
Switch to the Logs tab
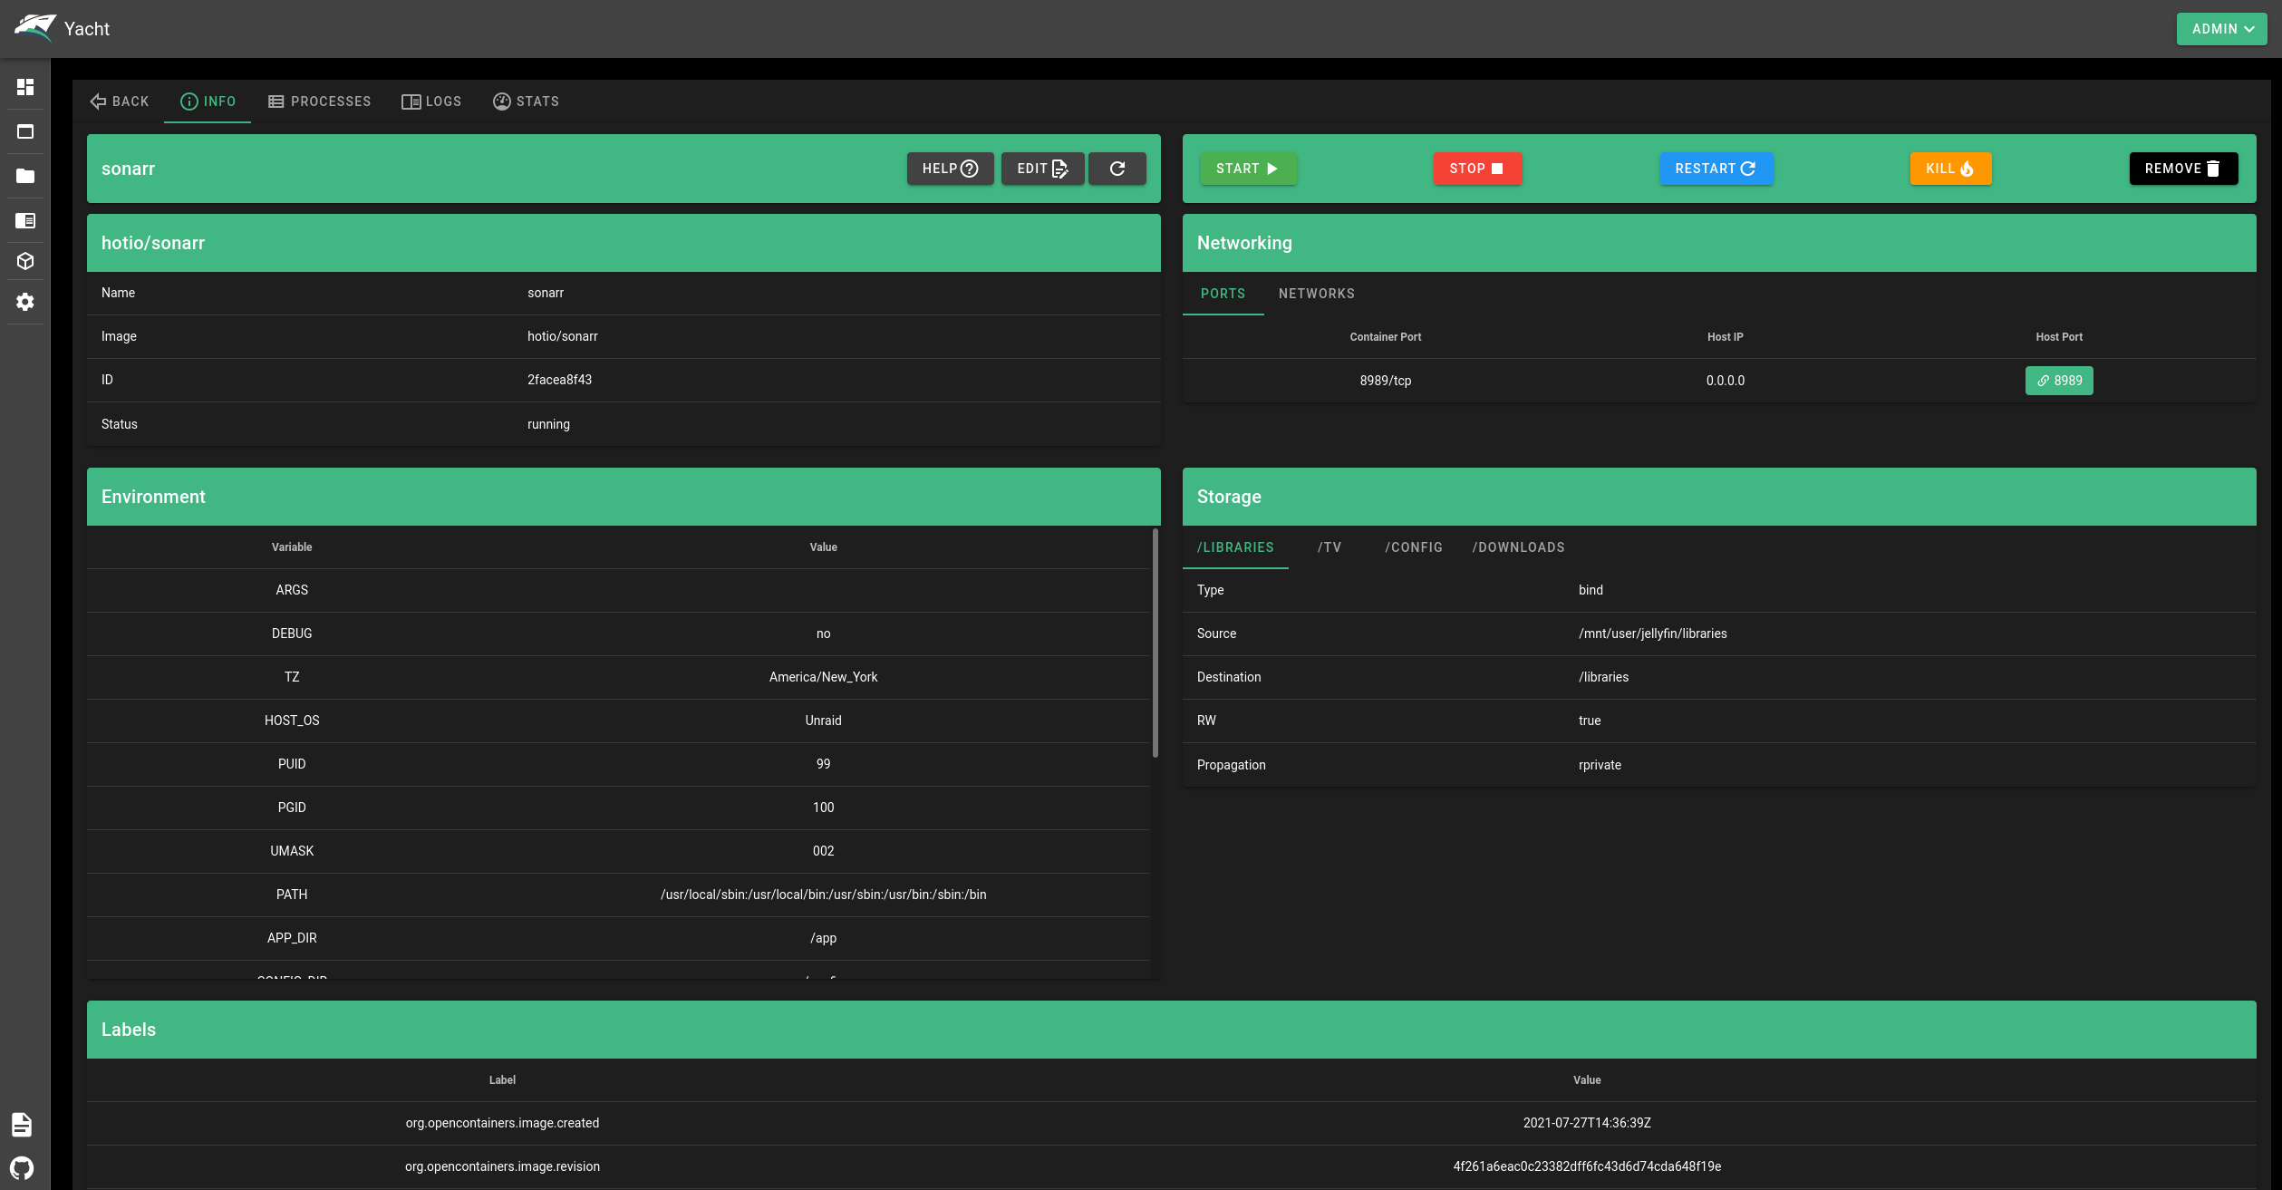(431, 102)
